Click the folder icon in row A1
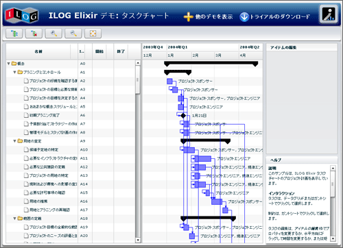This screenshot has height=248, width=343. 20,72
